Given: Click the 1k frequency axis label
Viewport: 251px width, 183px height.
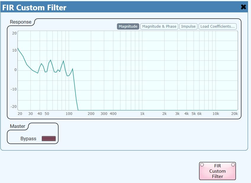Looking at the screenshot, I should click(142, 114).
